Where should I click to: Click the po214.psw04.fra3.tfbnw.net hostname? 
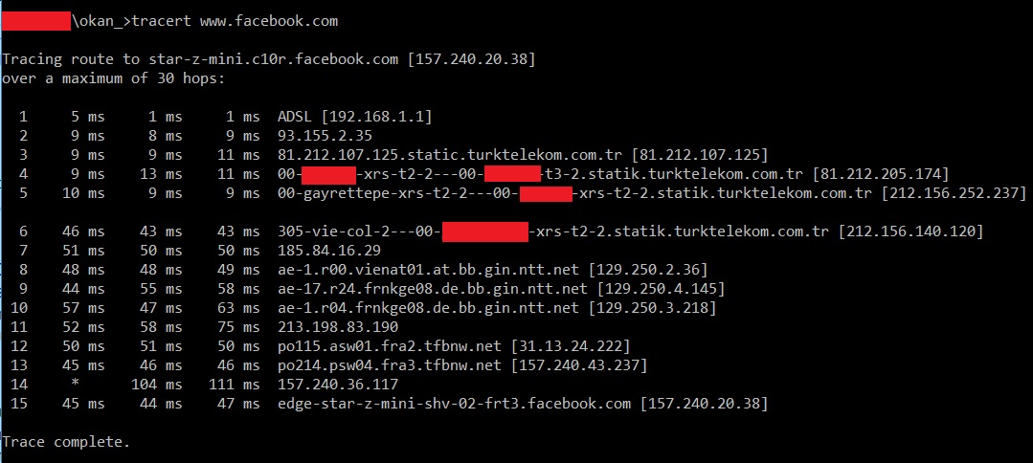386,365
